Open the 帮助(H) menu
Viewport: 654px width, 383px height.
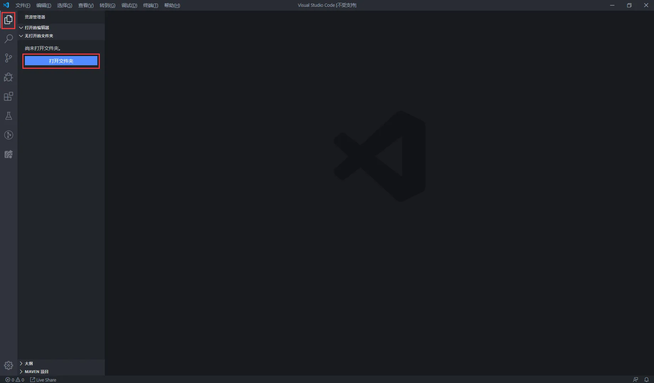pyautogui.click(x=172, y=5)
